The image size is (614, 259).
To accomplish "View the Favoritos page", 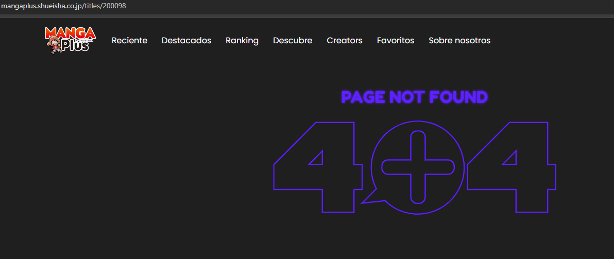I will (x=396, y=41).
